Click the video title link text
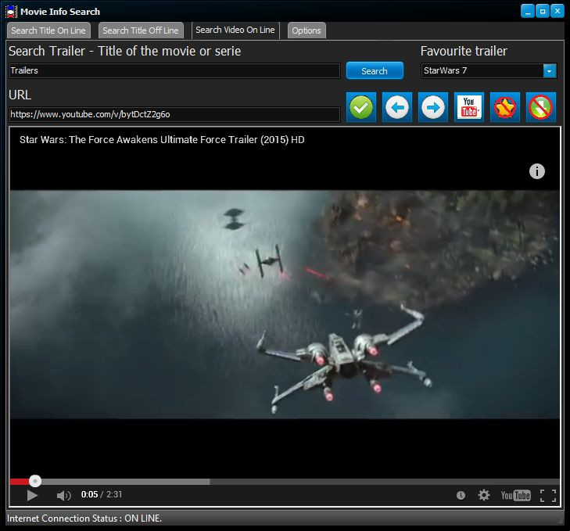The image size is (570, 531). click(162, 140)
